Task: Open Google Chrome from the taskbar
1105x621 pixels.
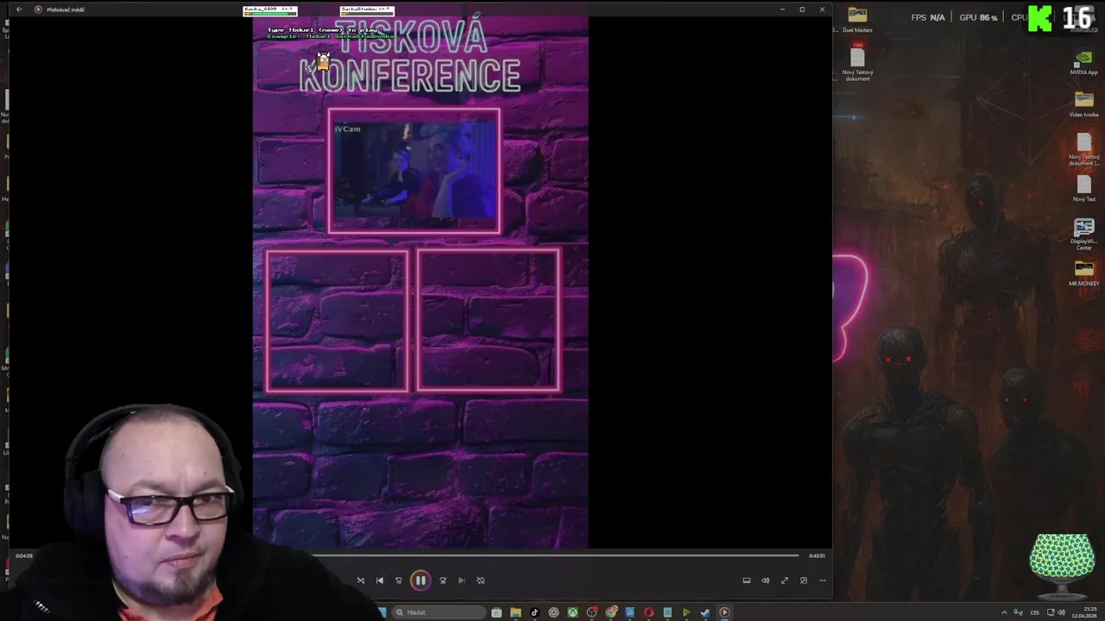Action: 611,612
